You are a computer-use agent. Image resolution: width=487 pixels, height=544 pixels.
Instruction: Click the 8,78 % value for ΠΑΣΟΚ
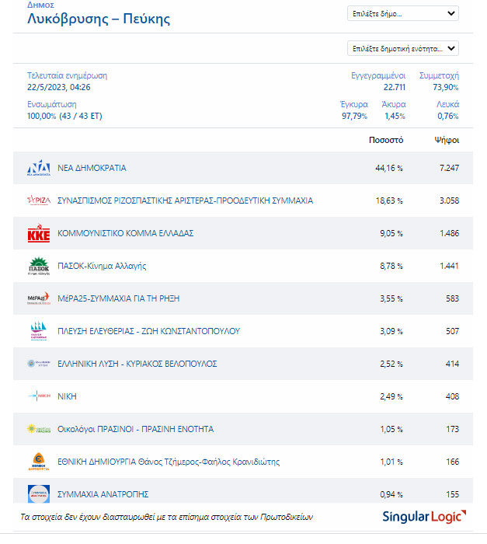coord(391,266)
